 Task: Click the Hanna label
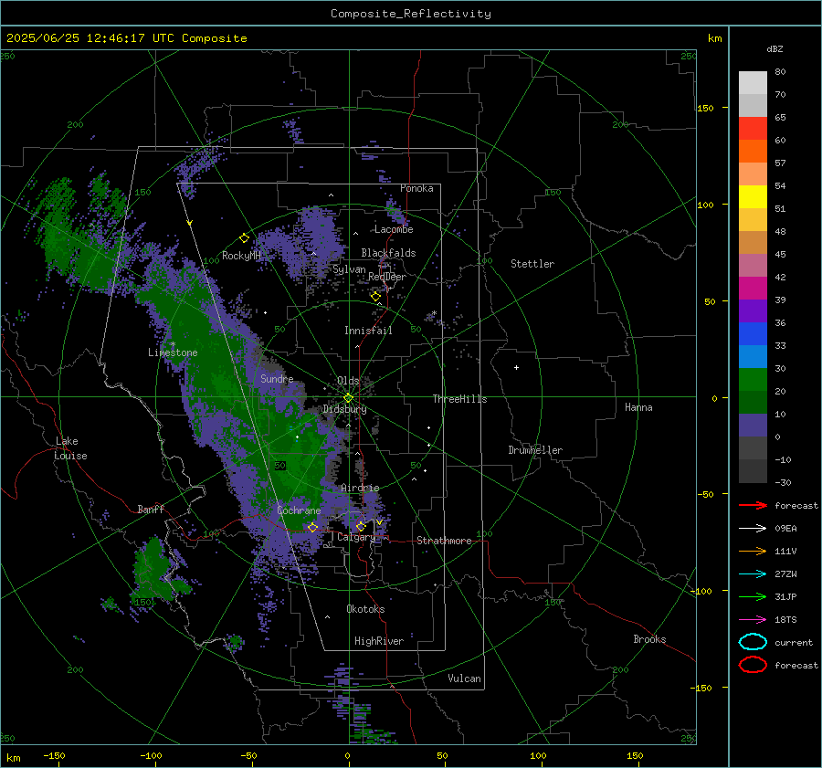[638, 407]
